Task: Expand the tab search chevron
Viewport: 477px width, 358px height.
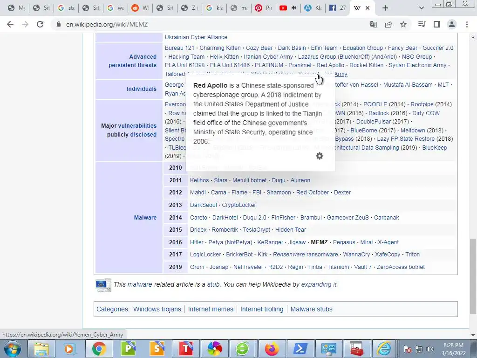Action: coord(421,8)
